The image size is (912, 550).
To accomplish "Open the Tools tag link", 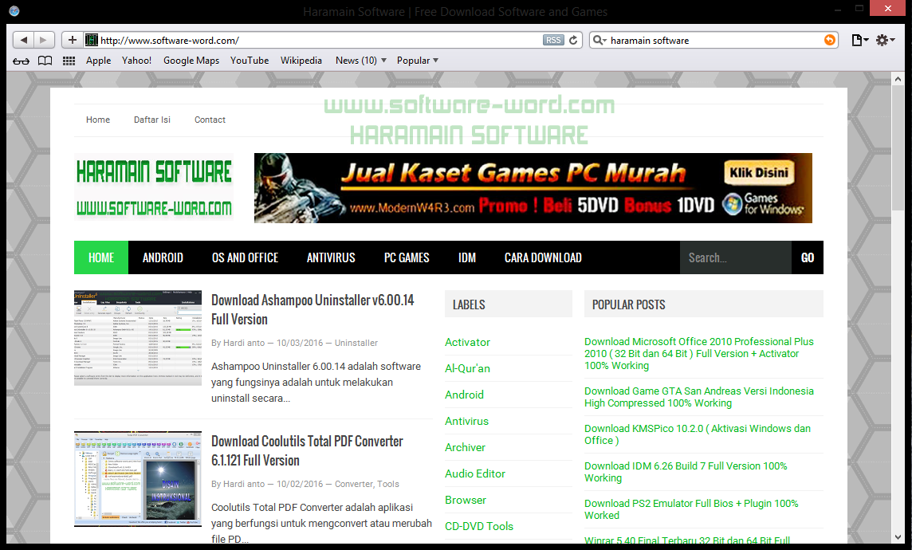I will (388, 484).
